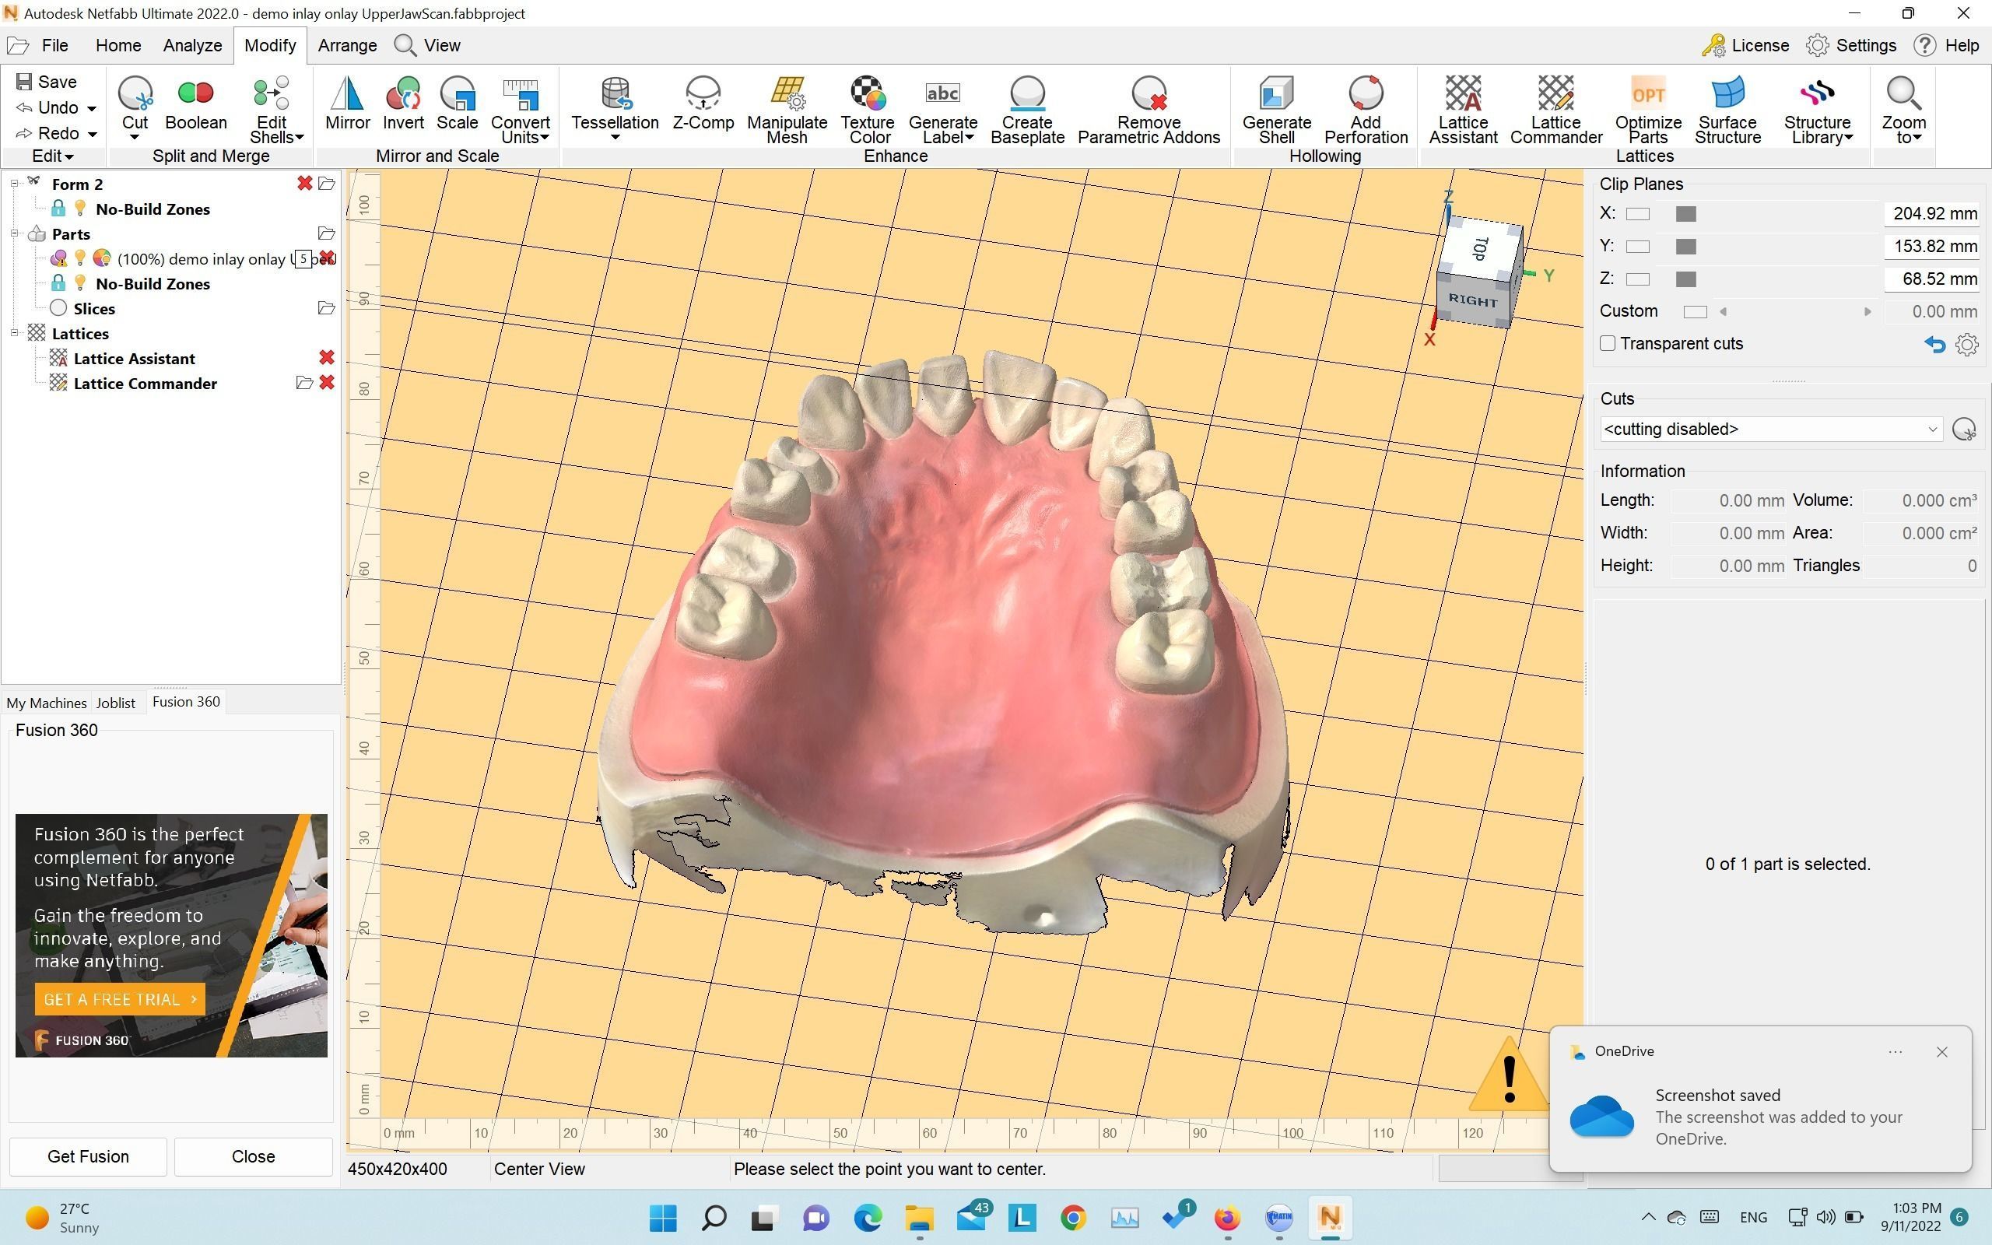
Task: Open the My Machines tab
Action: [x=46, y=703]
